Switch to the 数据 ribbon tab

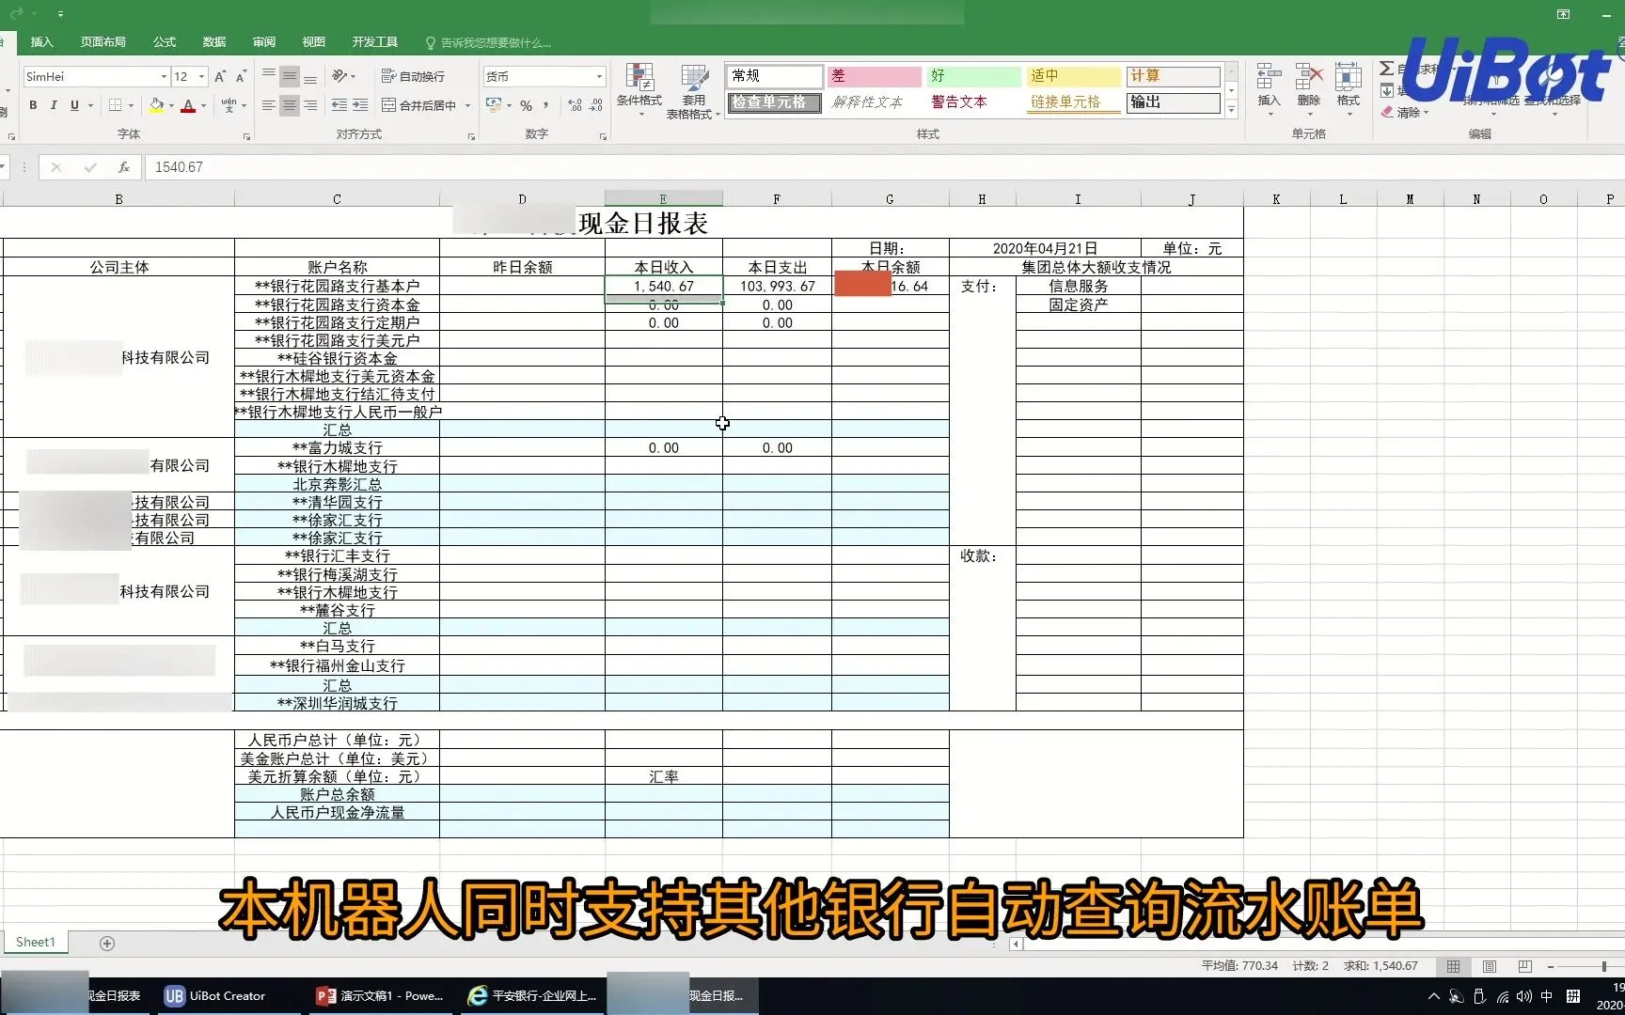[x=213, y=42]
